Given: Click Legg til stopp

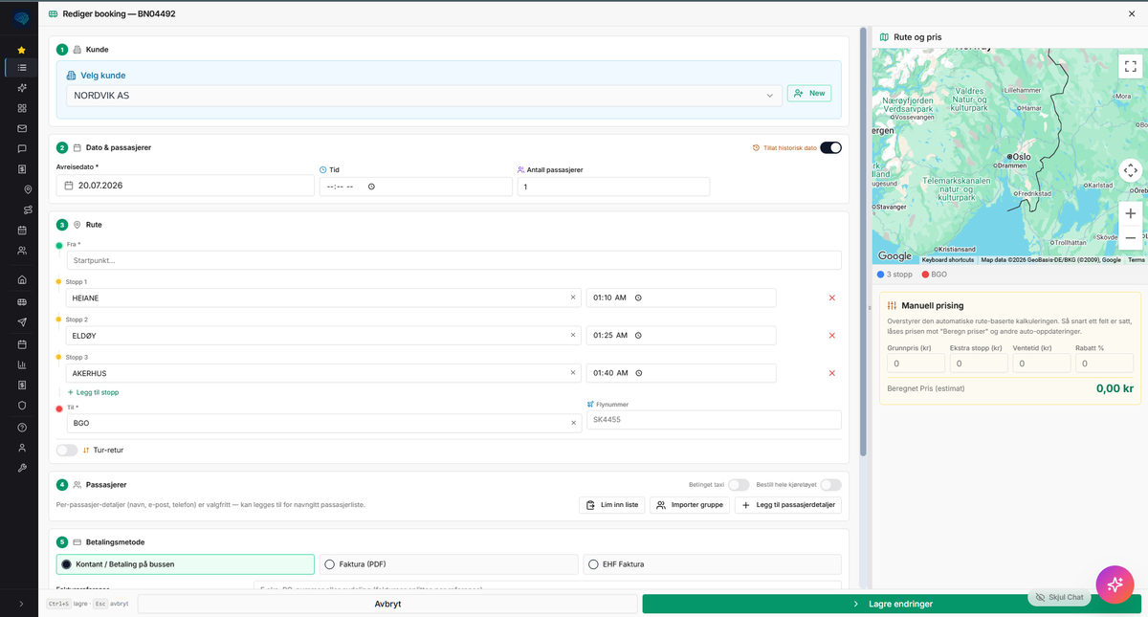Looking at the screenshot, I should (93, 392).
